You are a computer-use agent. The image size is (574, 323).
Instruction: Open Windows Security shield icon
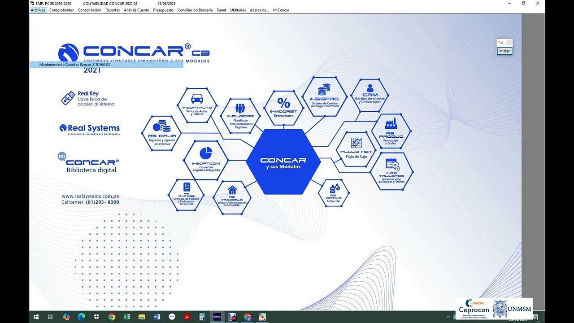click(x=97, y=317)
